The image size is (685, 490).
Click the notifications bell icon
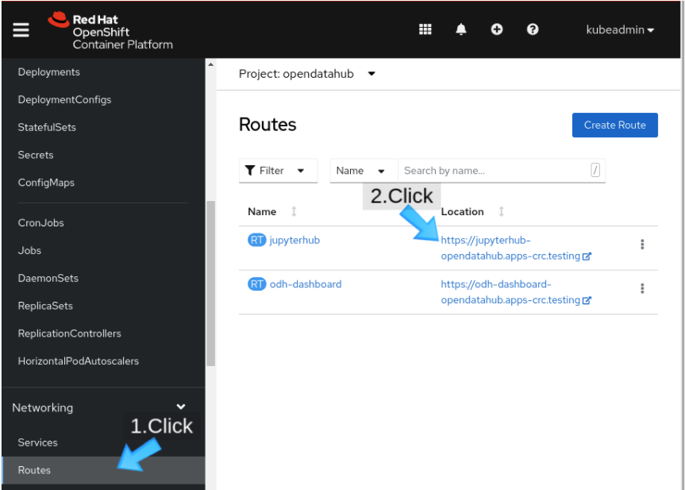[x=461, y=29]
